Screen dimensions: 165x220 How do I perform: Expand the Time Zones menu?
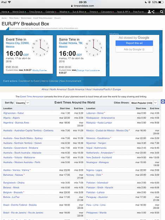[36, 12]
